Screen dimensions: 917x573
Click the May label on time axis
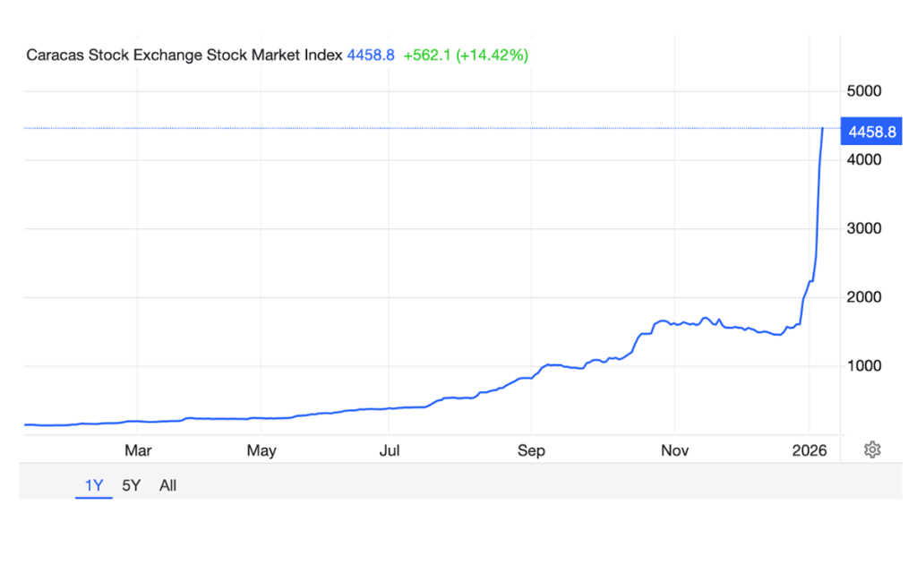tap(261, 450)
